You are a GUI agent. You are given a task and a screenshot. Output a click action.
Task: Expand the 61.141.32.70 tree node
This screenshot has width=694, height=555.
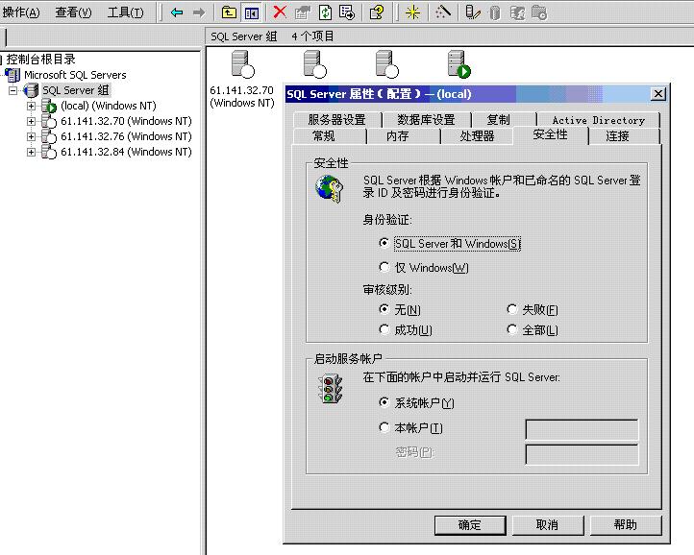tap(31, 121)
